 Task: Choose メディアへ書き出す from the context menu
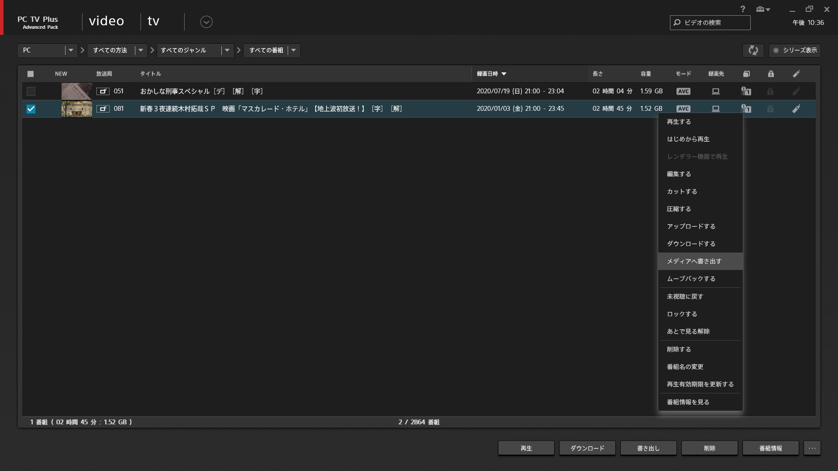694,261
